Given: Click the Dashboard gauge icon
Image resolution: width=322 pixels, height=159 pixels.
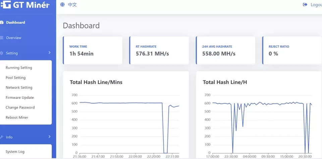Looking at the screenshot, I should pos(2,22).
